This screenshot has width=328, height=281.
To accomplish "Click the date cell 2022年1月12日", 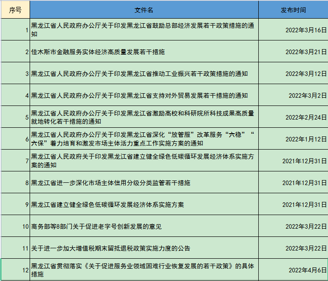I will (293, 139).
